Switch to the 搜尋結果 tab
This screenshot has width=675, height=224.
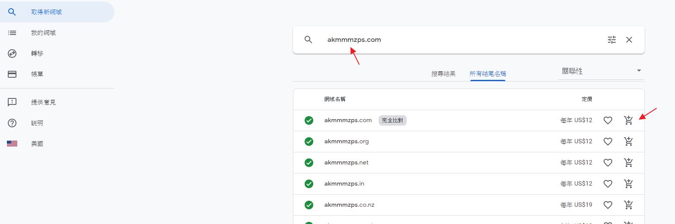(444, 74)
